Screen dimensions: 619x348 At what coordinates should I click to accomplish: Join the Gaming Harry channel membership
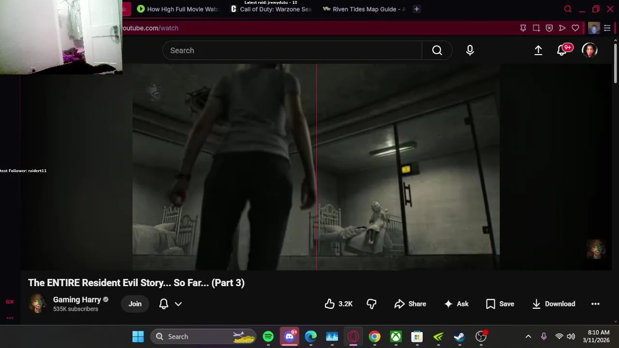[x=135, y=304]
